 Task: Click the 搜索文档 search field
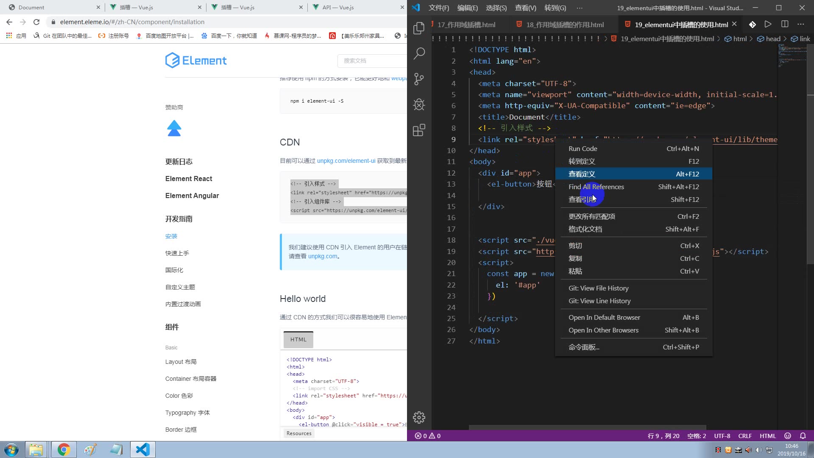[x=372, y=61]
